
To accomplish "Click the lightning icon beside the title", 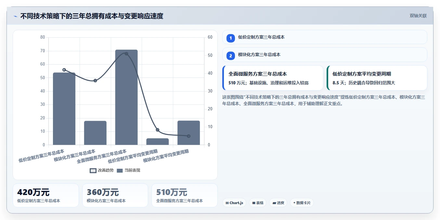I will pos(15,16).
